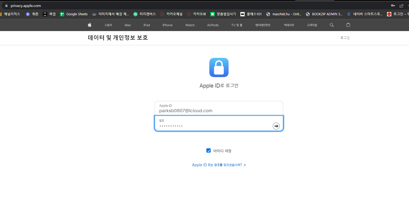Image resolution: width=409 pixels, height=200 pixels.
Task: Open the 뤼튼 bookmark
Action: coord(32,14)
